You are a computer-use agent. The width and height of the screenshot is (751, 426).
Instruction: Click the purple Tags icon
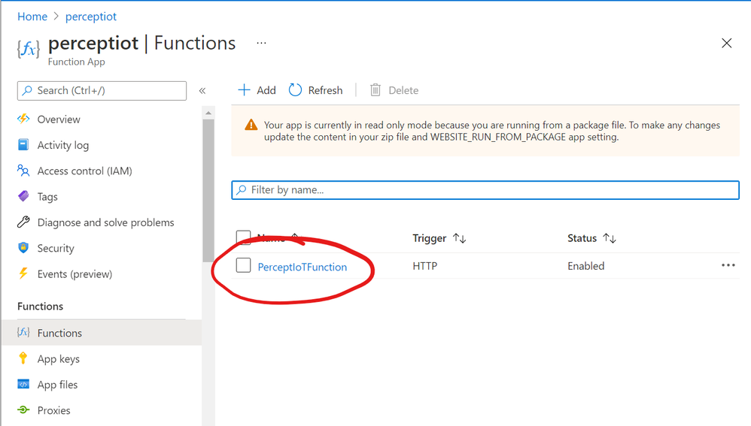point(23,197)
